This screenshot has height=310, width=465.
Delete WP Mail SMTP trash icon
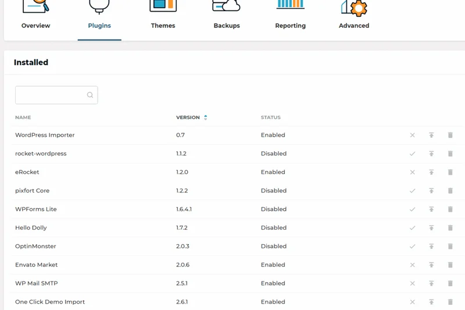[x=450, y=284]
